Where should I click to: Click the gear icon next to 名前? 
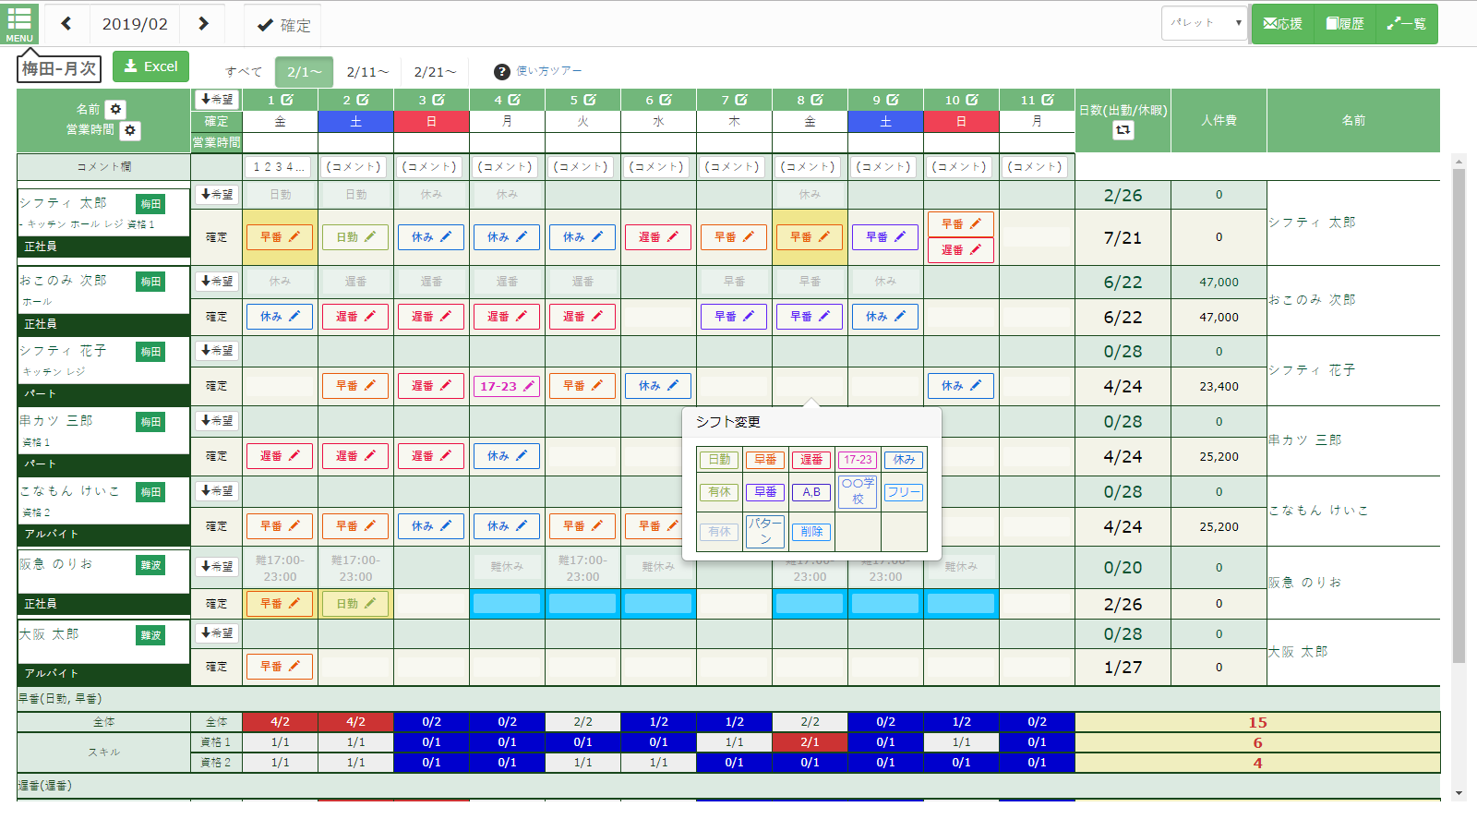point(115,109)
